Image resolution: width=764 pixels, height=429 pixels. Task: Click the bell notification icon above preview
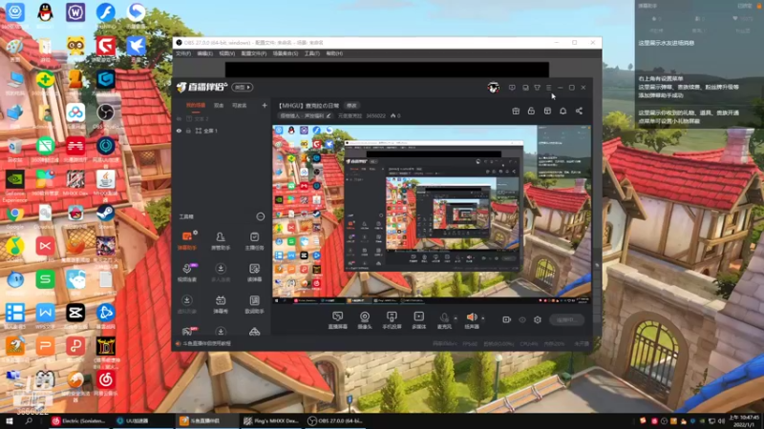pos(562,111)
